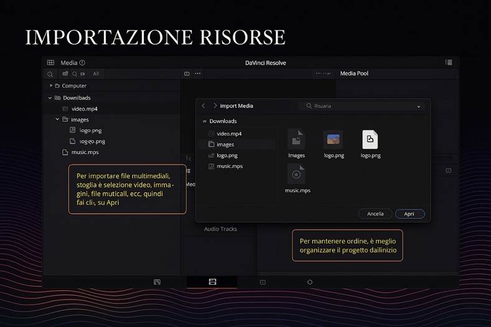The image size is (491, 327).
Task: Go forward with dialog's right arrow
Action: click(x=215, y=106)
